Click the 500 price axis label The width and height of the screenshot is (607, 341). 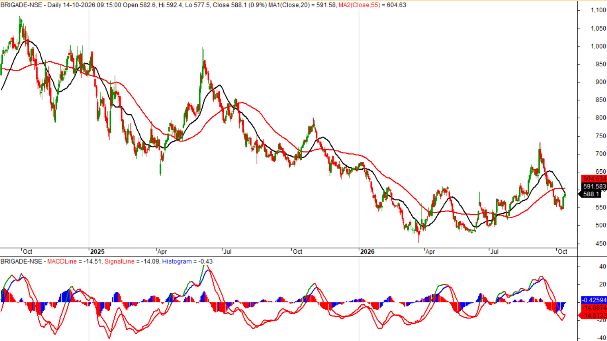[601, 226]
